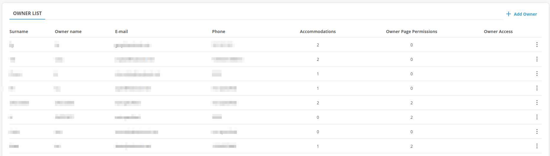The width and height of the screenshot is (550, 156).
Task: Open the three-dot menu for the third owner row
Action: 537,74
